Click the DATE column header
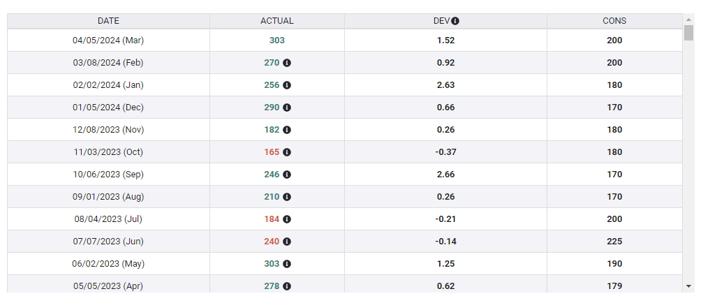703x303 pixels. pos(108,21)
